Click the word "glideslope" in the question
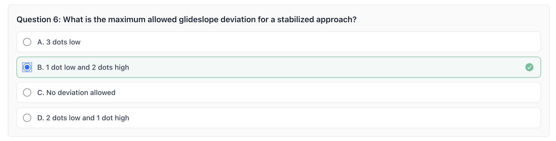Viewport: 556px width, 141px height. coord(198,19)
